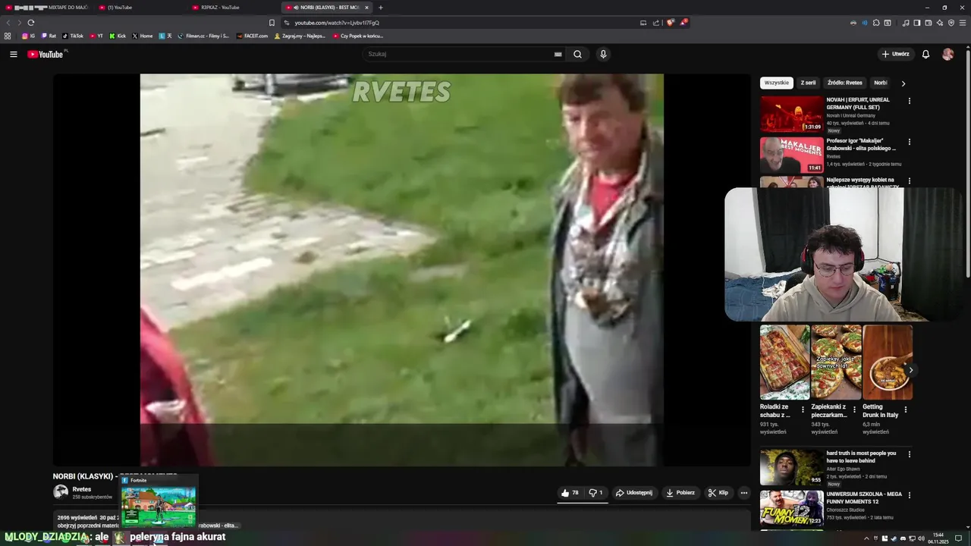Show hidden system tray icons
Screen dimensions: 971x546
(x=866, y=538)
